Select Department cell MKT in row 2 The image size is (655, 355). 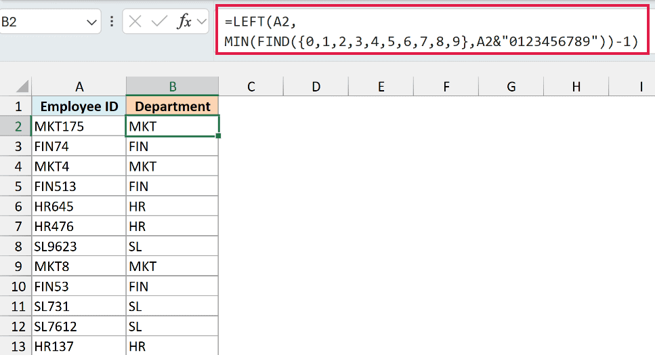[x=173, y=126]
